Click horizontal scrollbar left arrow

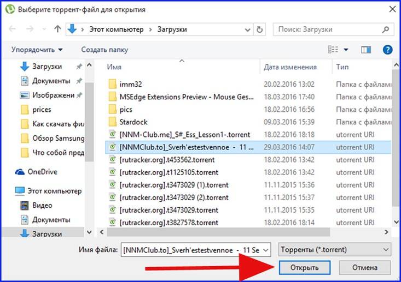102,232
